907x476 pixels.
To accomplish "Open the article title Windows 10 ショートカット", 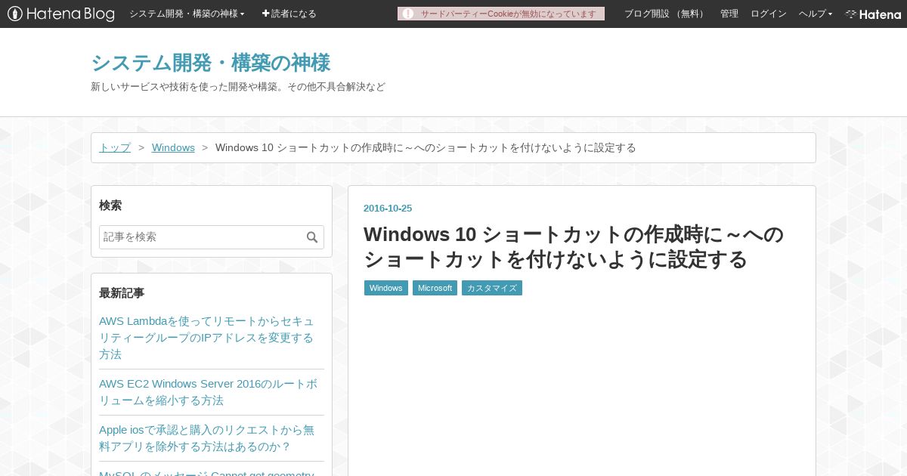I will [574, 246].
